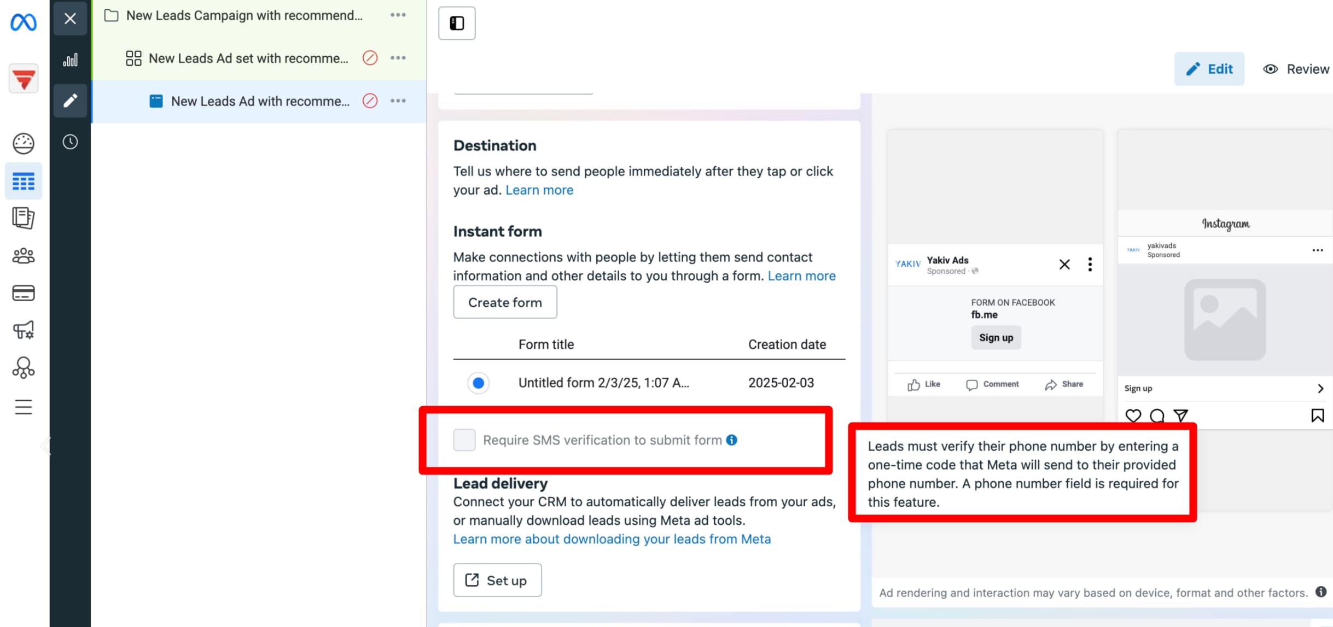Open the Audiences people icon
This screenshot has width=1333, height=627.
(24, 255)
